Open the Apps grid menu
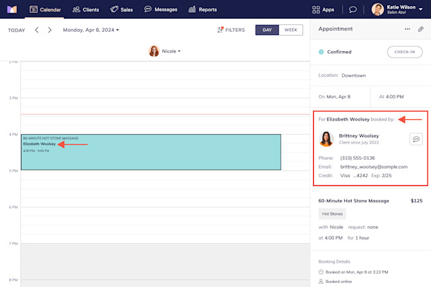Screen dimensions: 431x287 coord(323,9)
